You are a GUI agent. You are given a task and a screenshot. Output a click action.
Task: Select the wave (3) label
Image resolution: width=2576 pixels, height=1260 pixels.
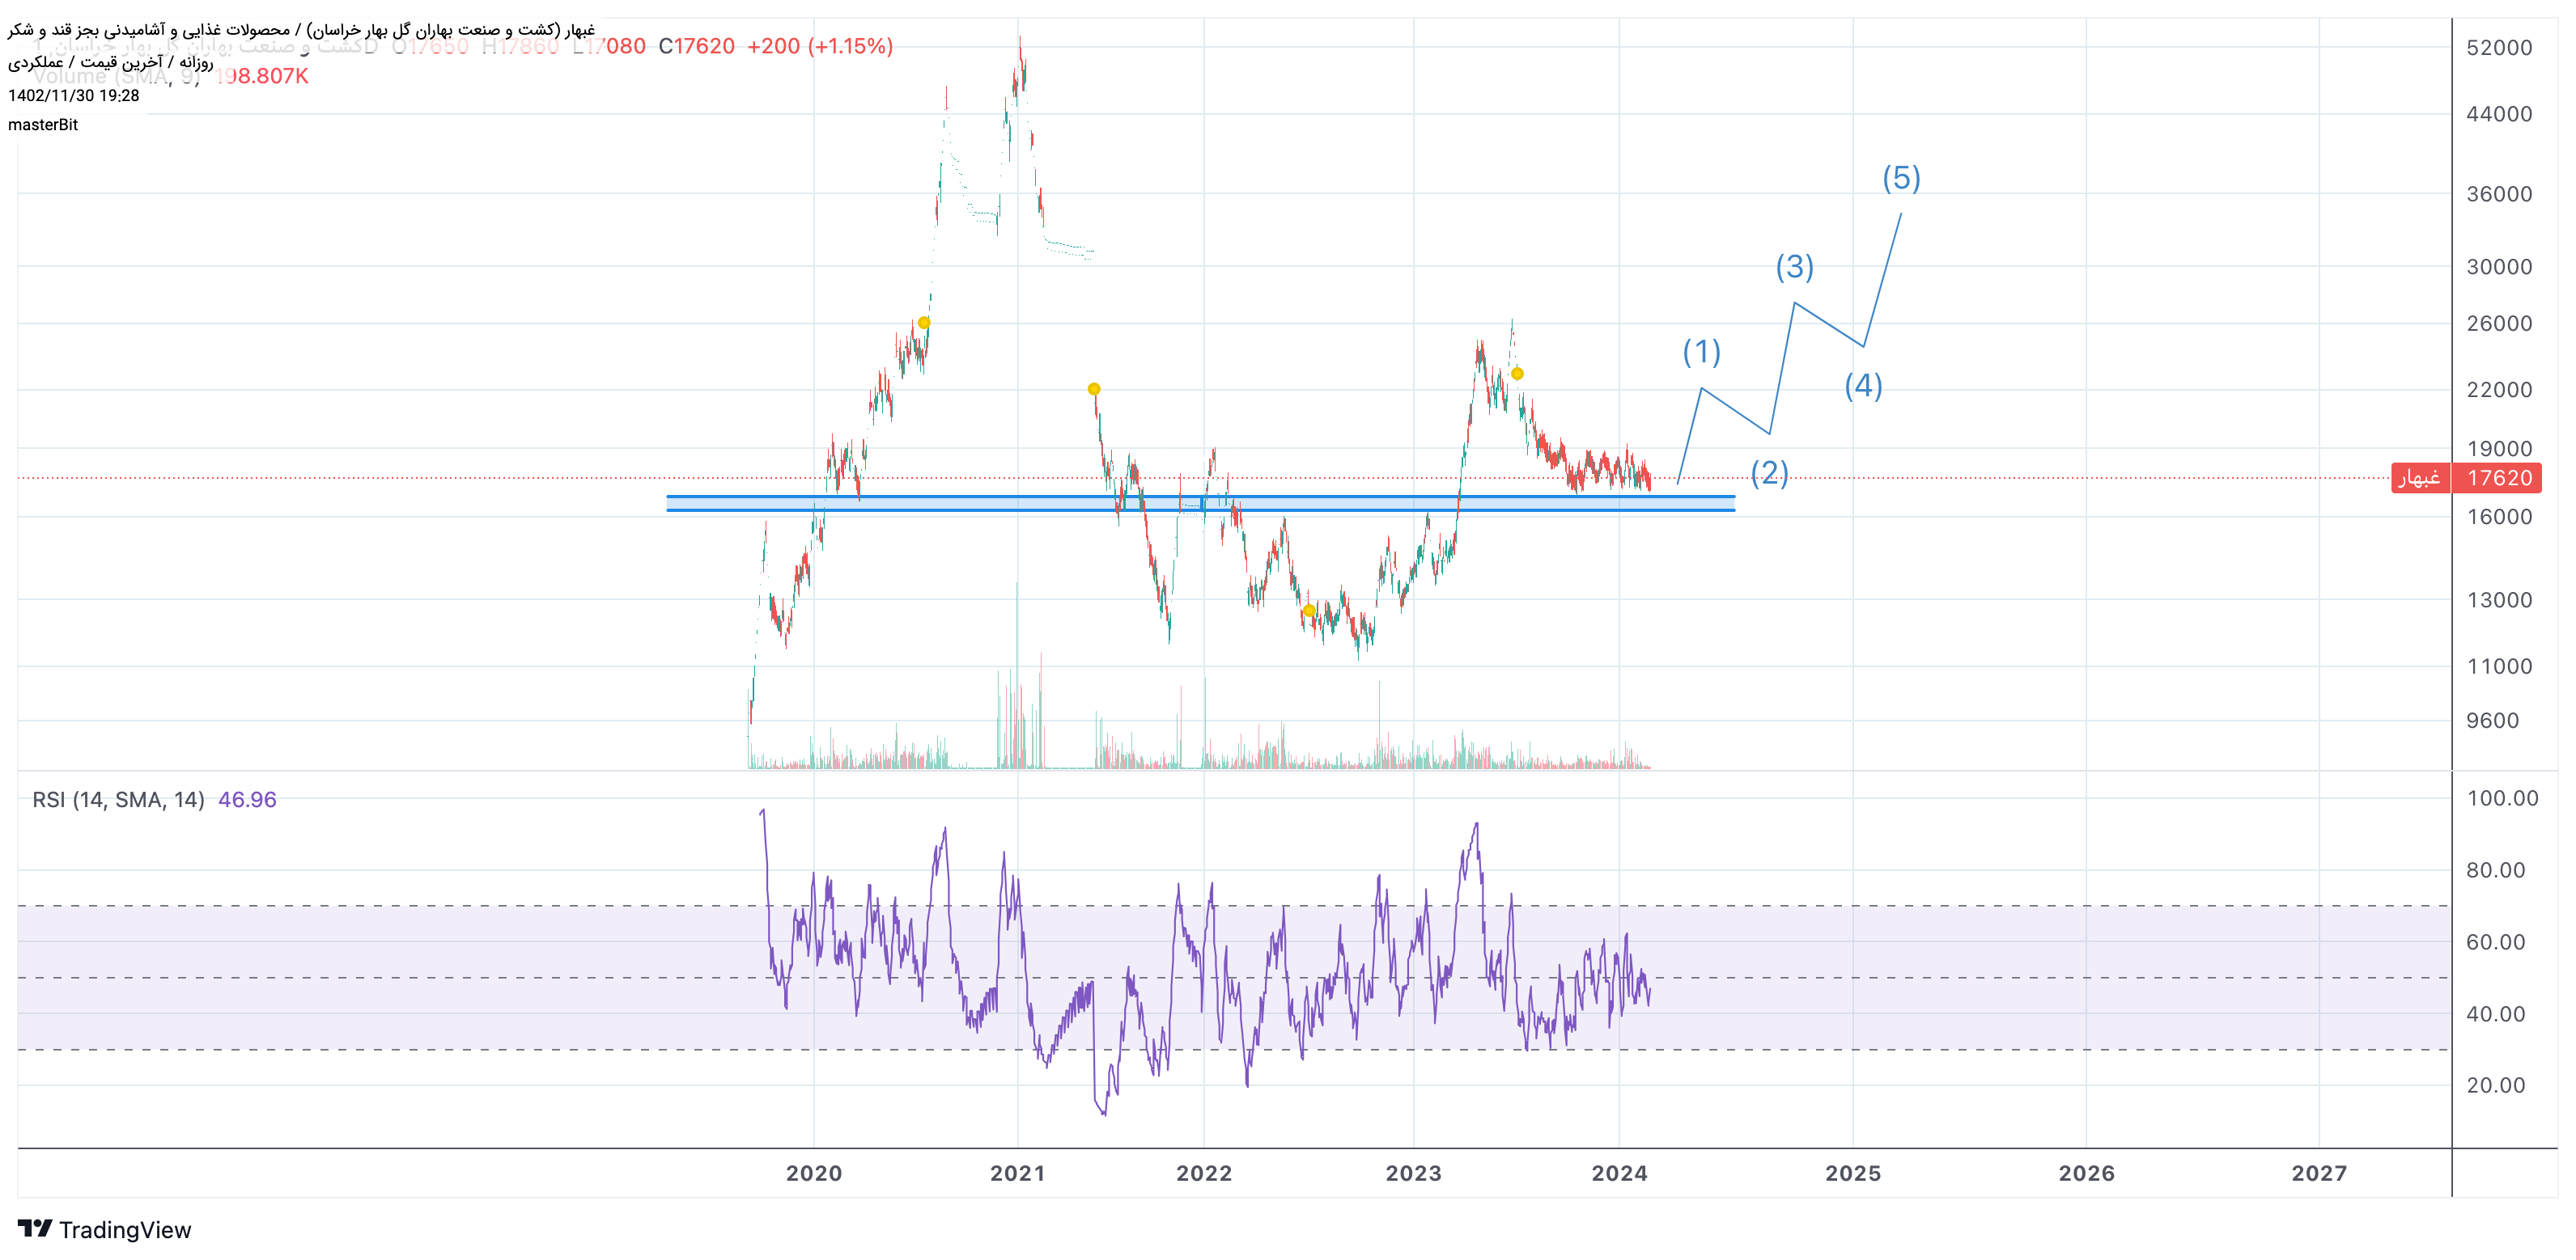[x=1794, y=267]
